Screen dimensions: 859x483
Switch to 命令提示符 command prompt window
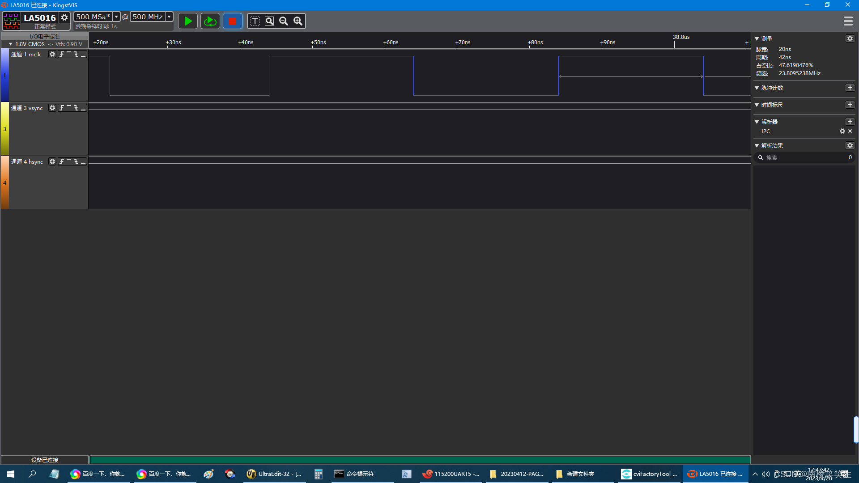pos(362,474)
